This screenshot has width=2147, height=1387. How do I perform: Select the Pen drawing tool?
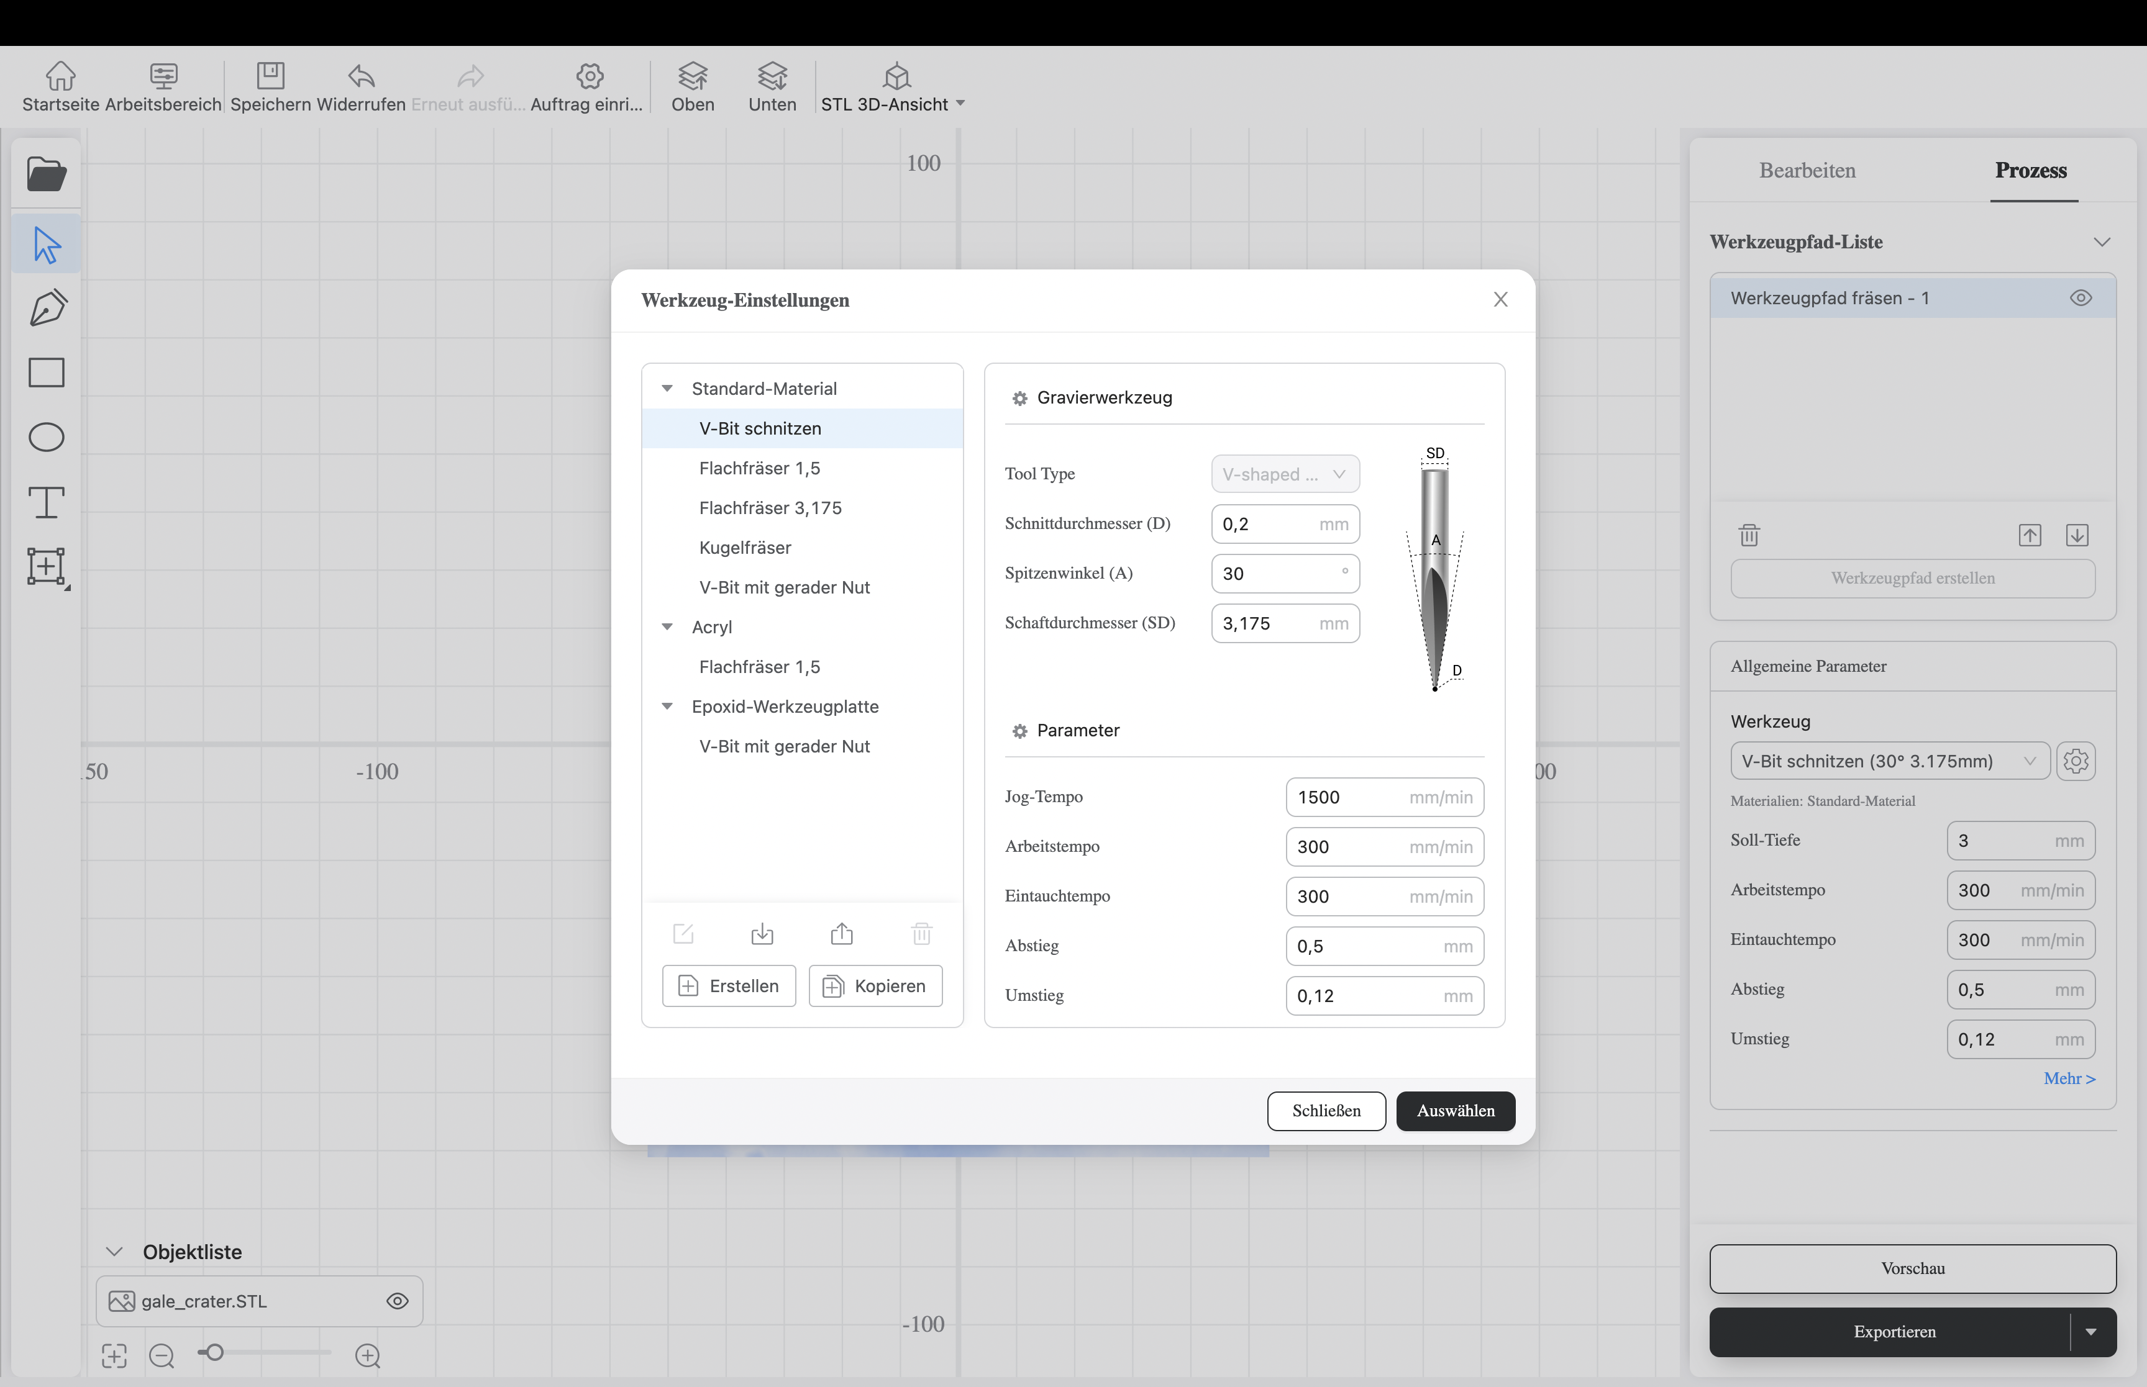point(47,308)
